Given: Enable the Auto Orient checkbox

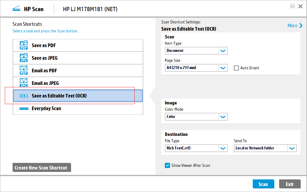Looking at the screenshot, I should pos(236,68).
